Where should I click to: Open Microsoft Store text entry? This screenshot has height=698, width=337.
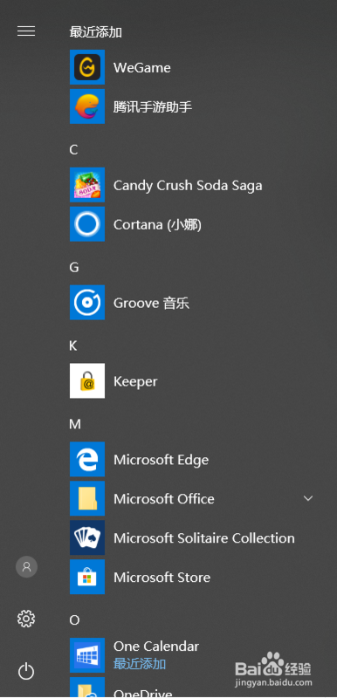tap(162, 578)
